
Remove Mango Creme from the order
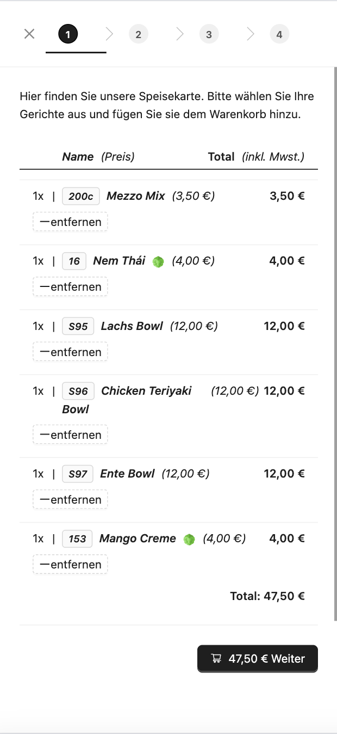point(70,564)
